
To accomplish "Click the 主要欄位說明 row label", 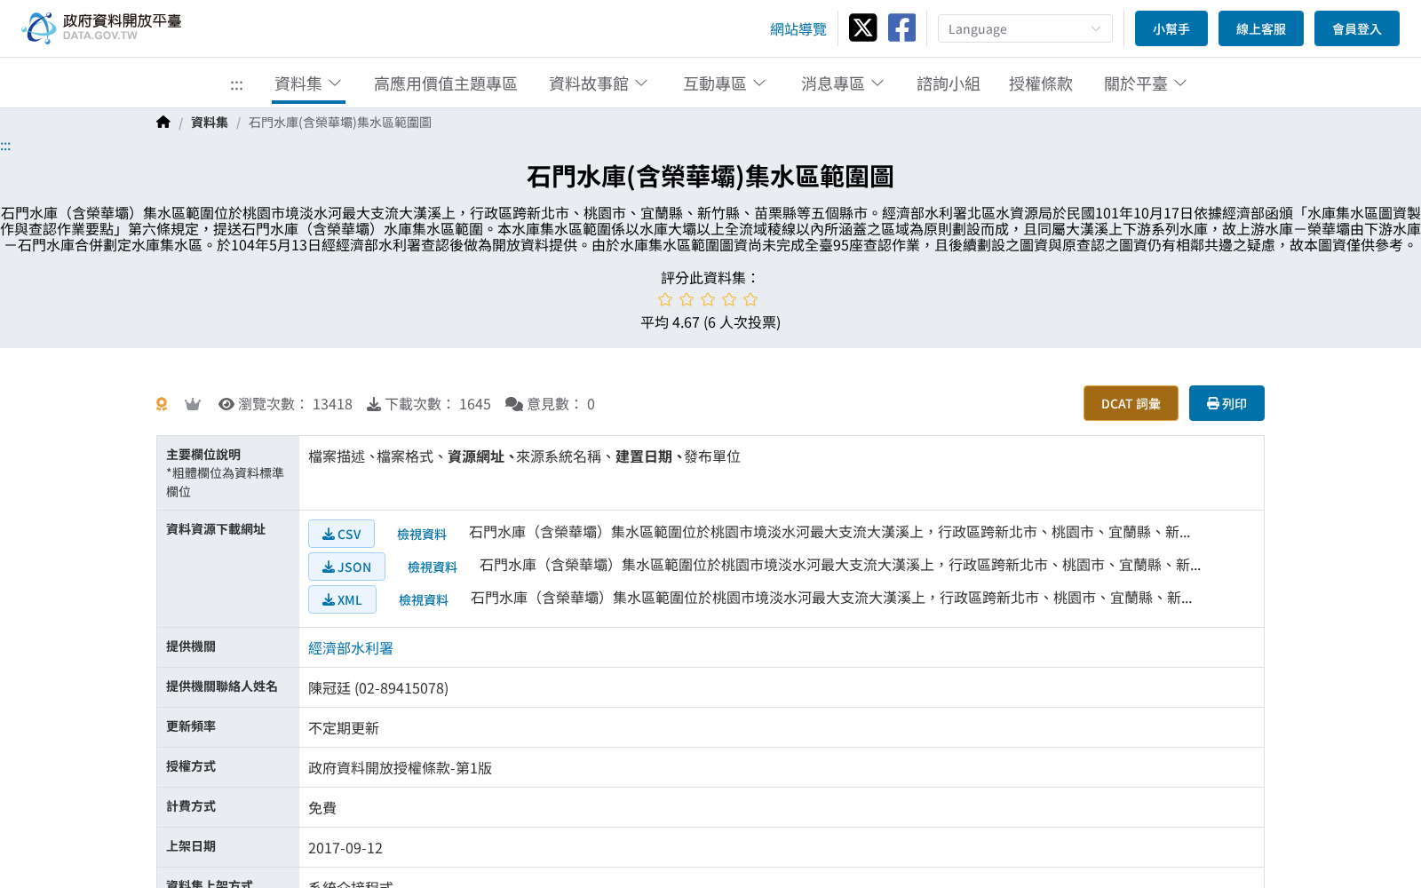I will click(x=203, y=454).
